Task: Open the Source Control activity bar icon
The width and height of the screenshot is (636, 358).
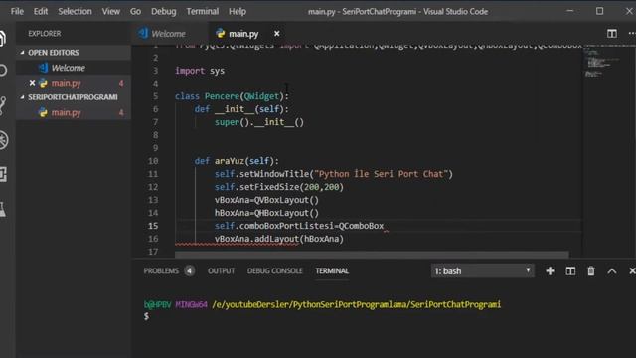Action: click(x=3, y=105)
